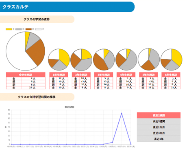
Task: Select the 3年生問題 table header
Action: [x=104, y=75]
